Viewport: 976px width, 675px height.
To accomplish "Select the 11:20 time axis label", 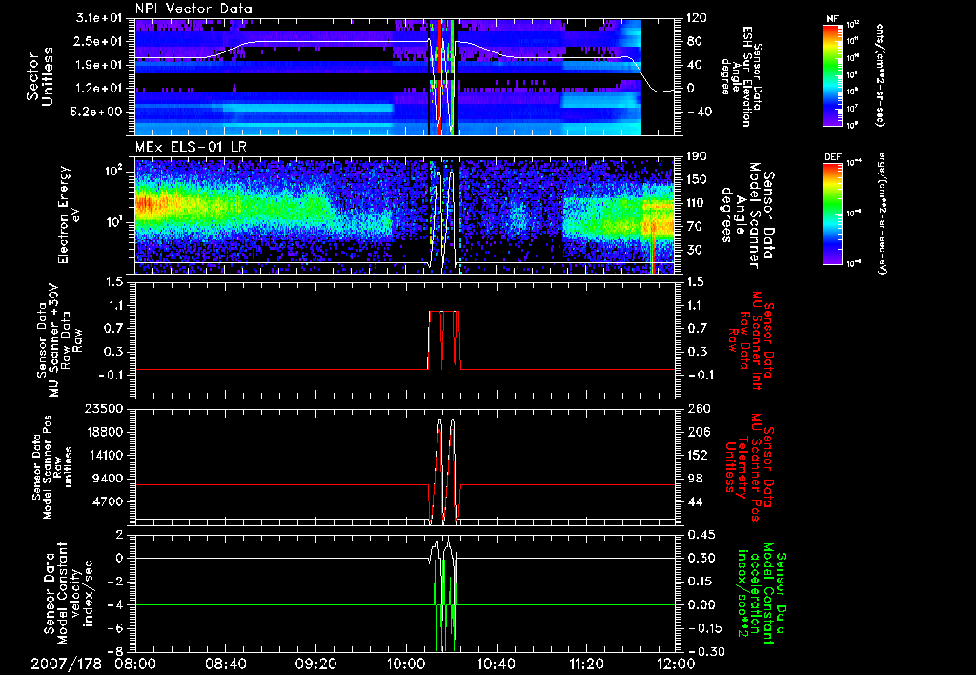I will [585, 663].
